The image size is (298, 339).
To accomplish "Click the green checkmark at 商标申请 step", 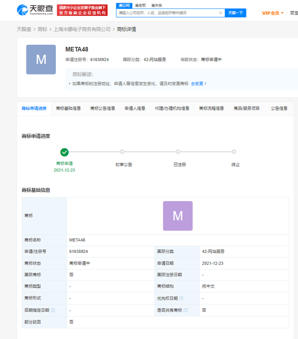I will pyautogui.click(x=64, y=152).
